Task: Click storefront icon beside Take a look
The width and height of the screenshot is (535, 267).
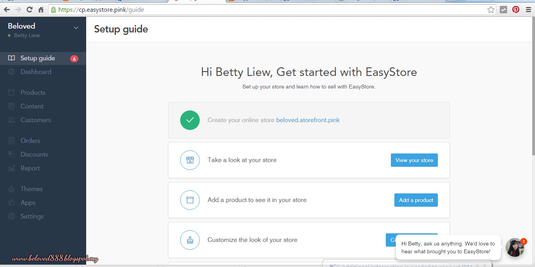Action: point(190,160)
